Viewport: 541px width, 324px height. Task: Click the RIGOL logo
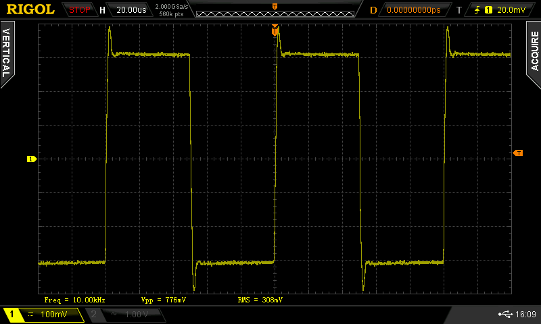[x=30, y=9]
